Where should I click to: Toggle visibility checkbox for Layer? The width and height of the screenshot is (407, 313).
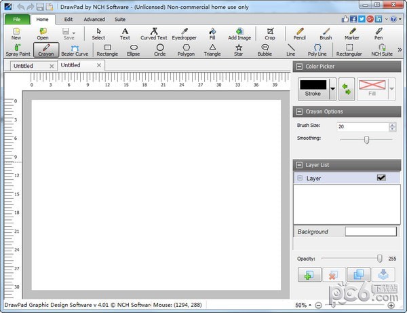point(381,178)
